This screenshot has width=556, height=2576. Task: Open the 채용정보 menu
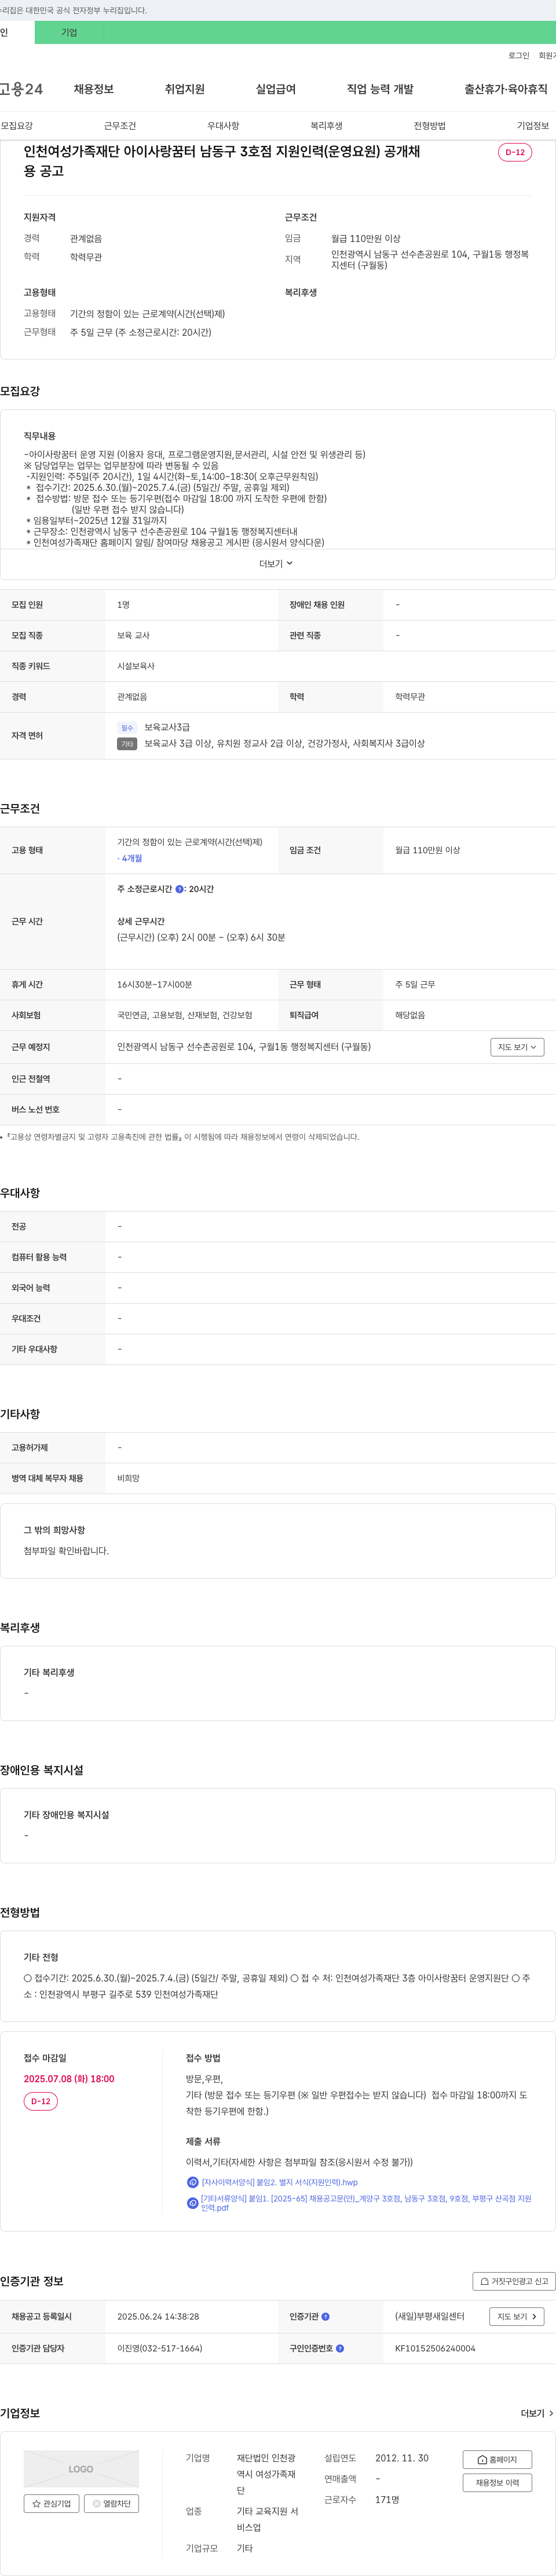pos(93,89)
